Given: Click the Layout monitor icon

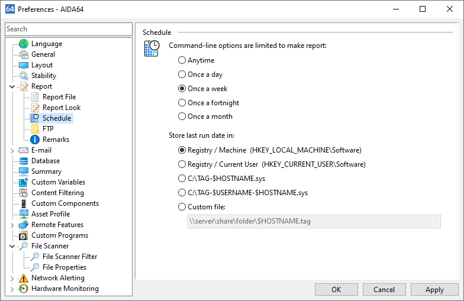Looking at the screenshot, I should [24, 65].
